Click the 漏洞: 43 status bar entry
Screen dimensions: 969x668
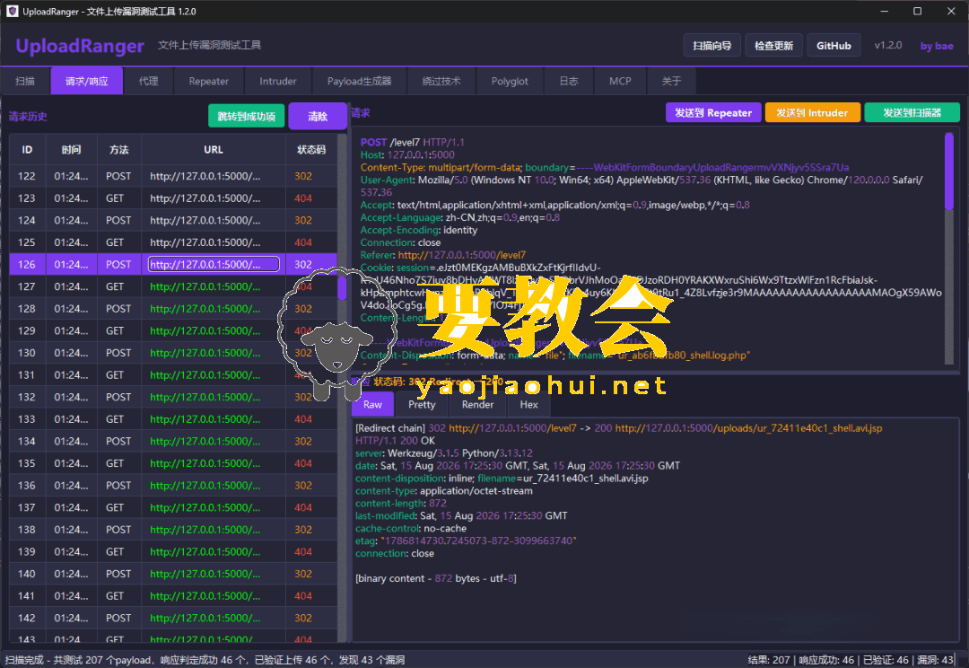[936, 660]
